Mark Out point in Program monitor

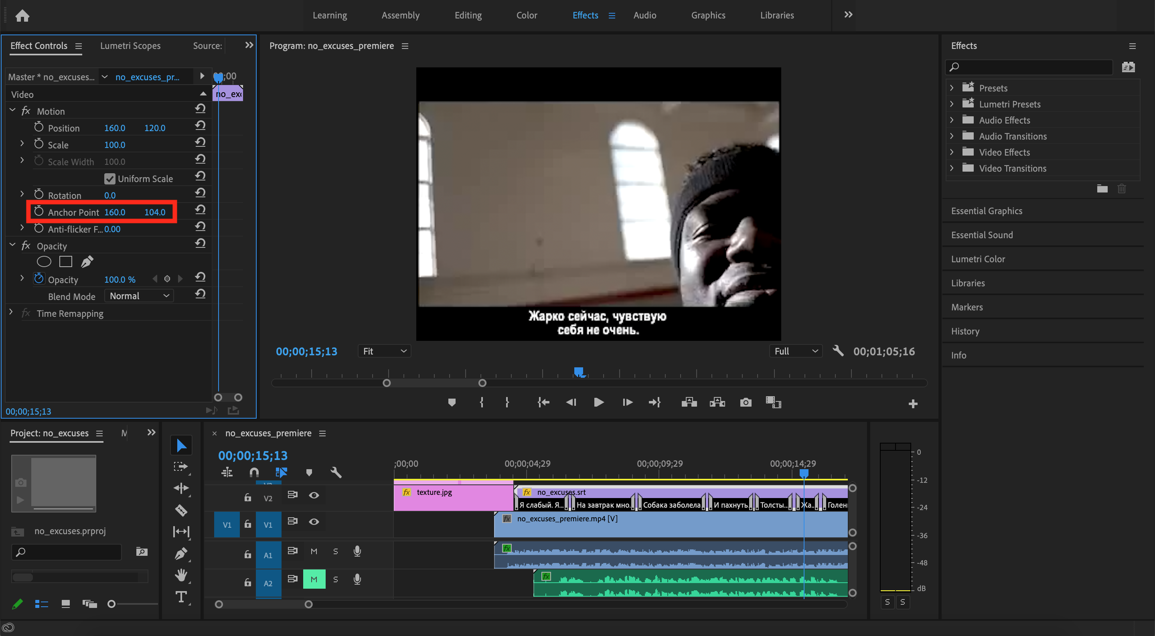(507, 403)
